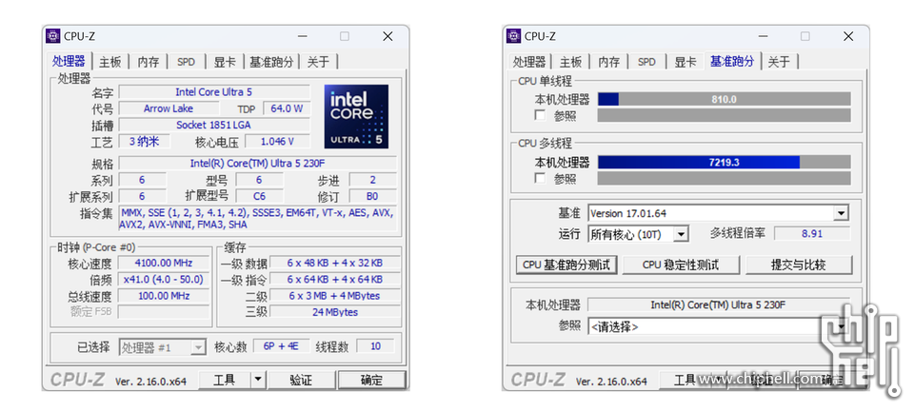Open the 内存 tab in left window

149,62
